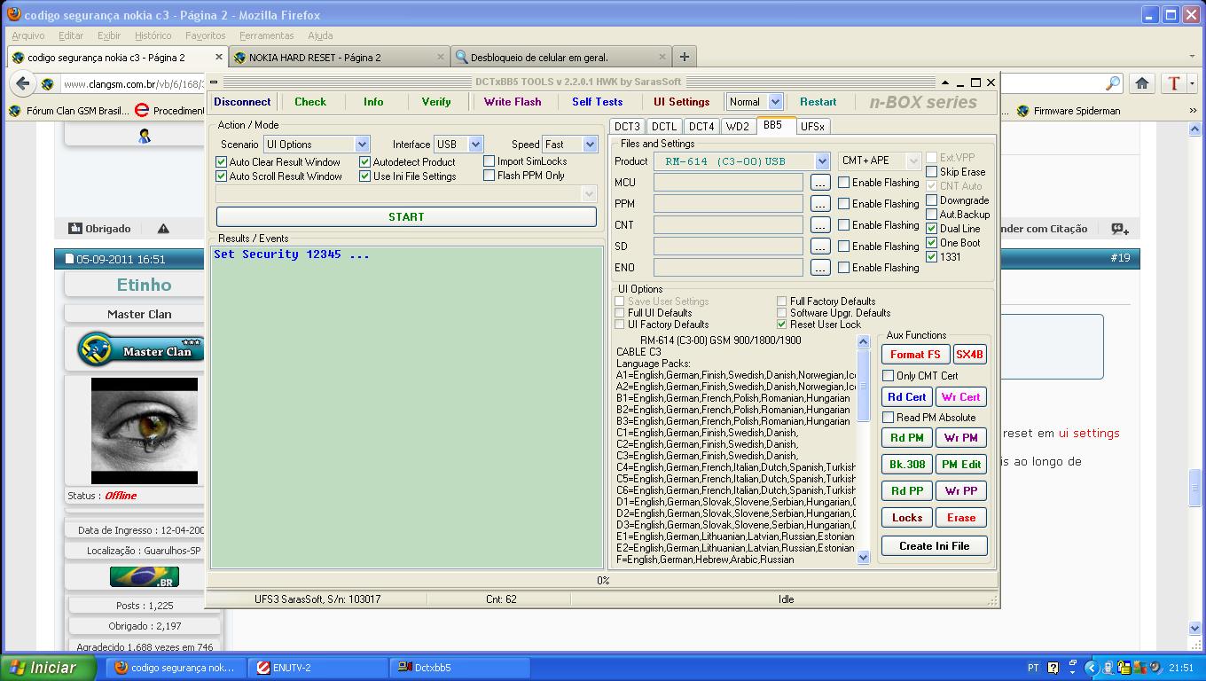Image resolution: width=1206 pixels, height=681 pixels.
Task: Open the Histórico menu in Firefox
Action: pos(153,35)
